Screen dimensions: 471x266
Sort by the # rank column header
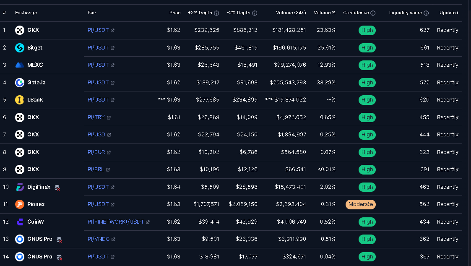(4, 13)
